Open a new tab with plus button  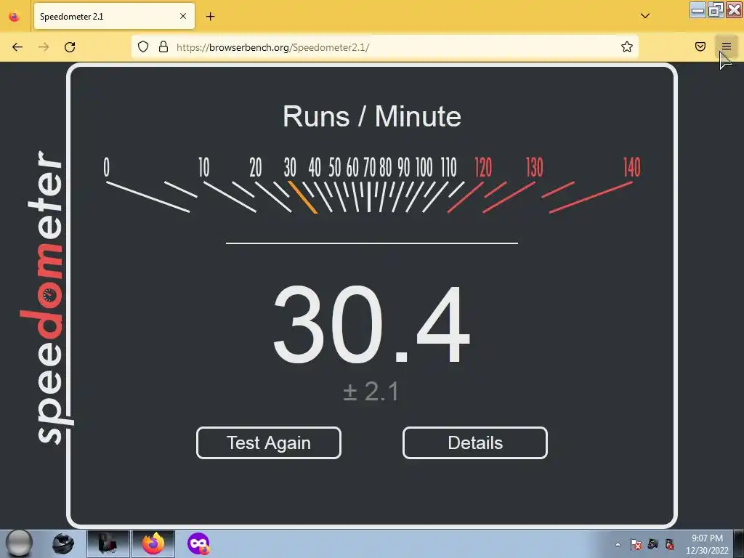pos(210,17)
